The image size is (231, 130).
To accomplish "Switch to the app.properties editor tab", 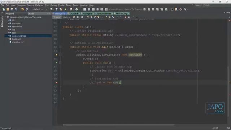I will coord(104,14).
